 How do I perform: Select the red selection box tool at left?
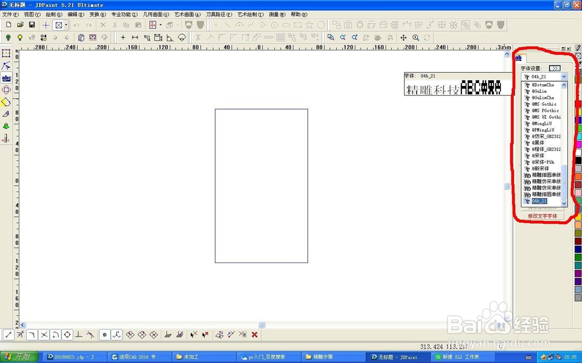tap(6, 53)
